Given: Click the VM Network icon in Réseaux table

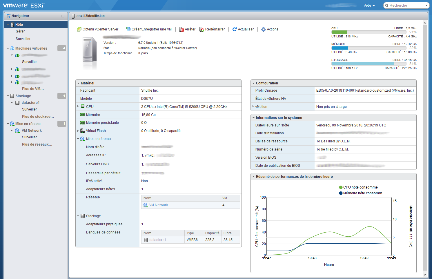Looking at the screenshot, I should coord(146,205).
